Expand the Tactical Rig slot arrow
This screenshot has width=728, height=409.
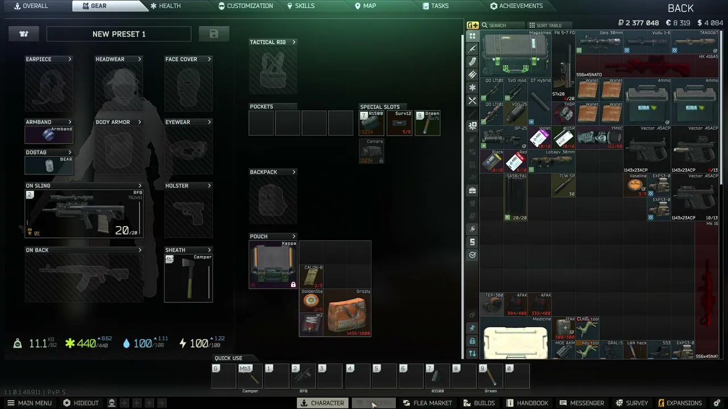pyautogui.click(x=294, y=42)
